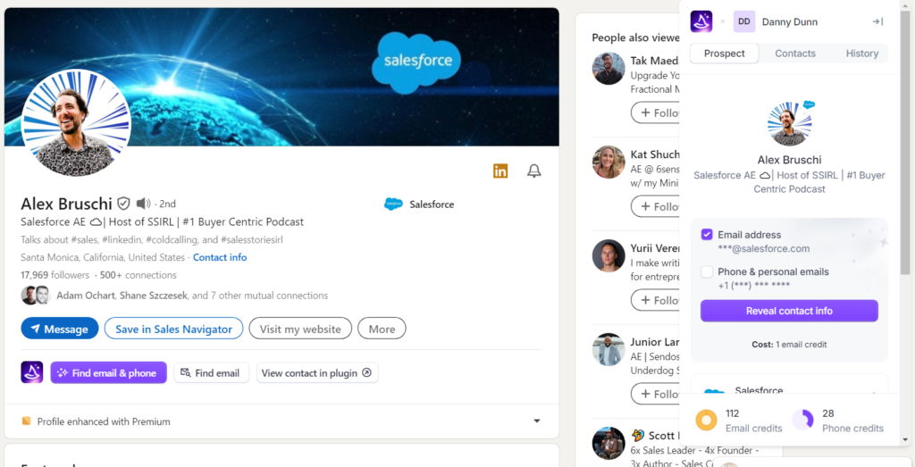Click the LinkedIn badge icon on profile card
This screenshot has width=915, height=467.
[x=500, y=171]
